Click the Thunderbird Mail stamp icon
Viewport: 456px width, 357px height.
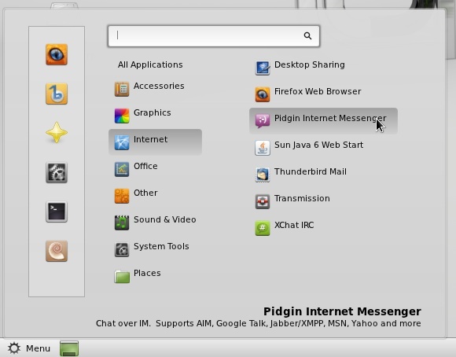[263, 175]
